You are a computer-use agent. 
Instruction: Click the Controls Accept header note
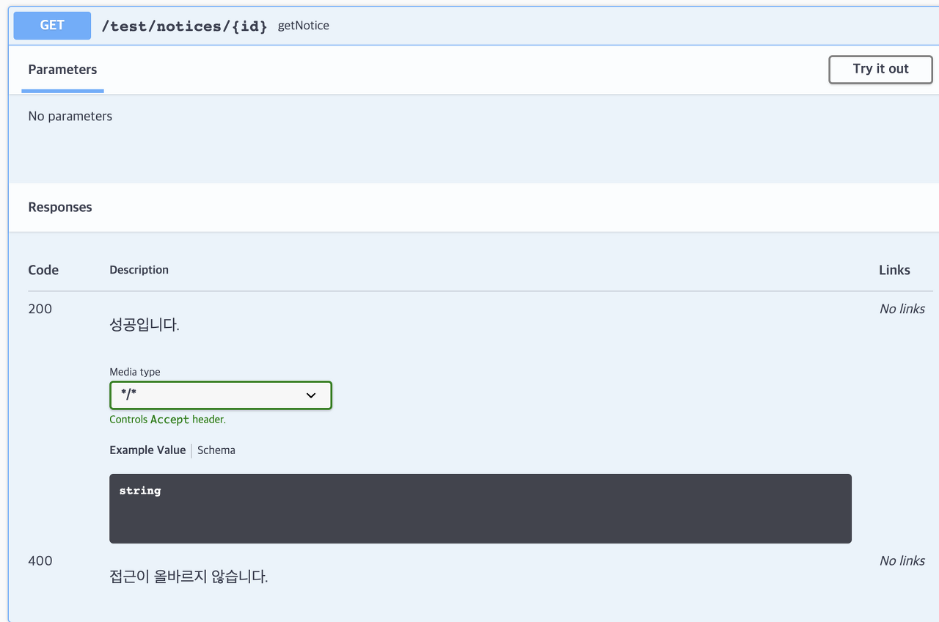point(168,420)
